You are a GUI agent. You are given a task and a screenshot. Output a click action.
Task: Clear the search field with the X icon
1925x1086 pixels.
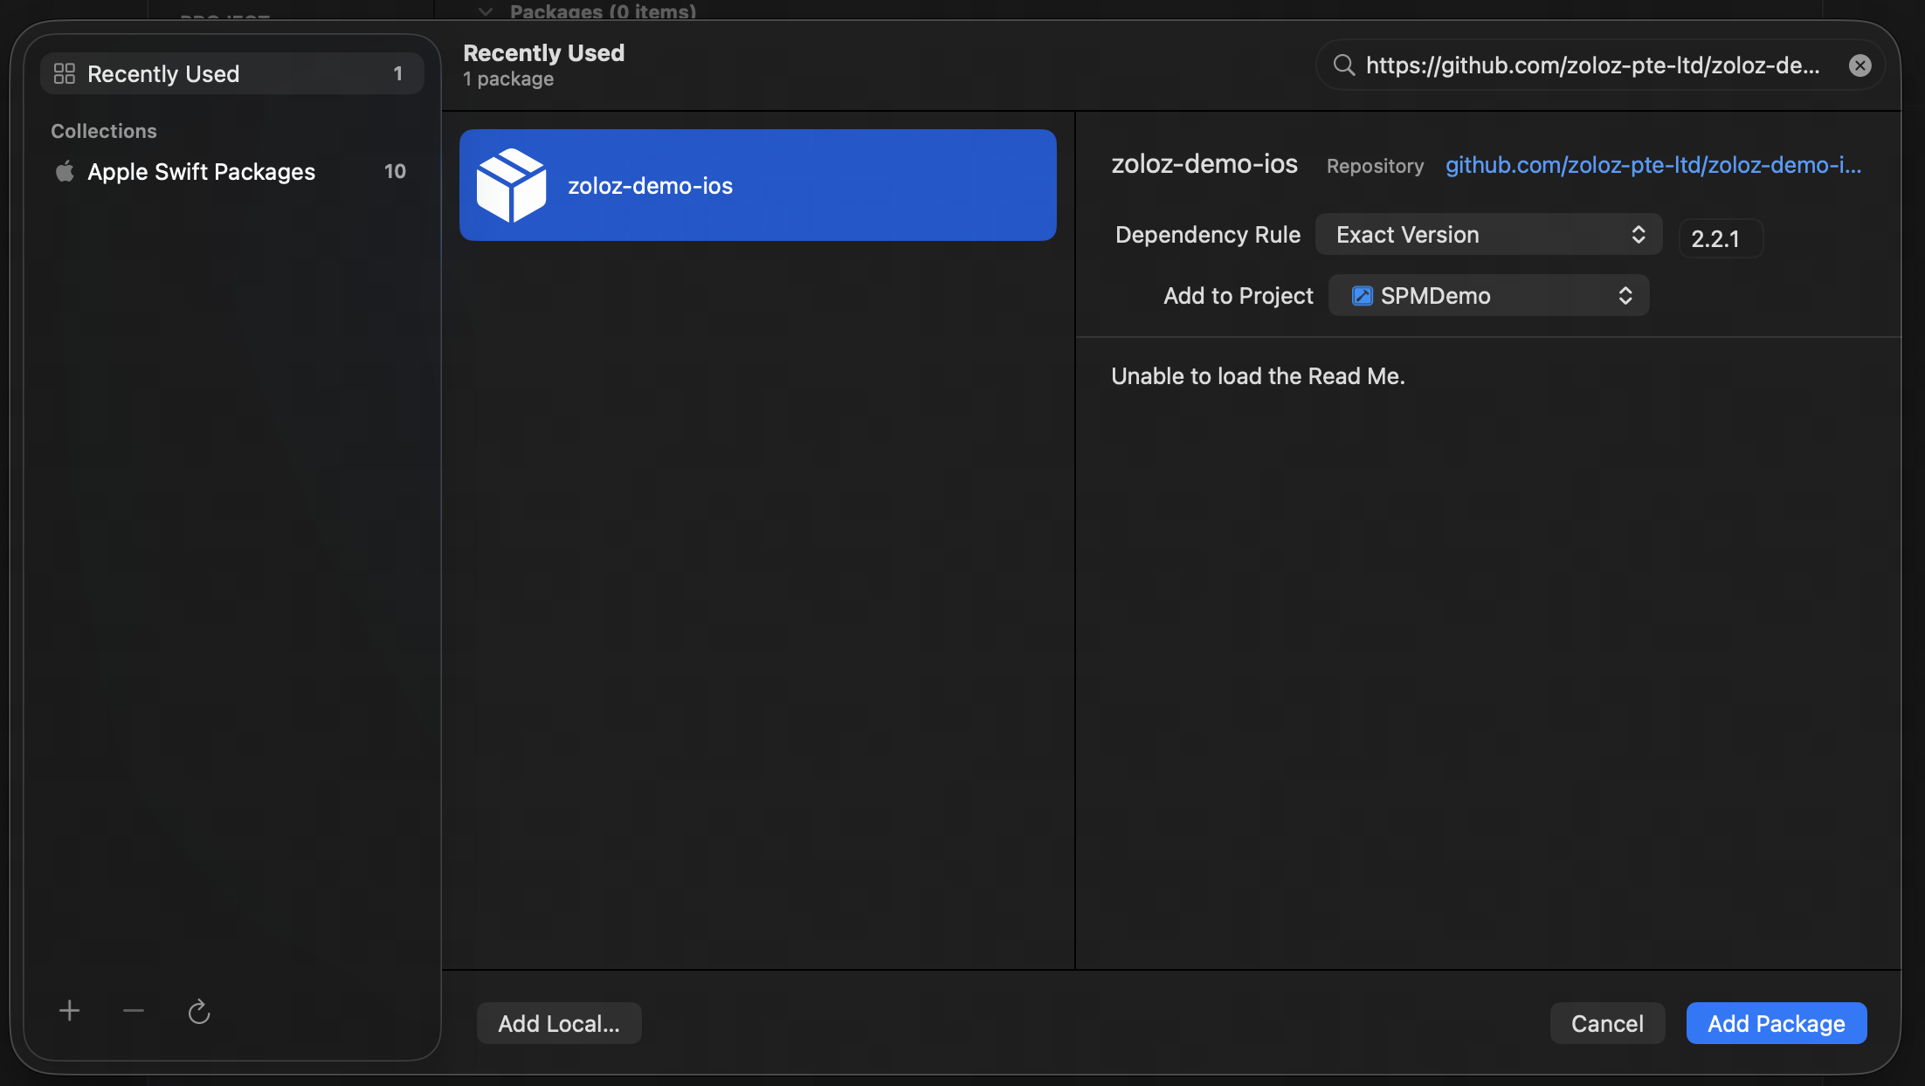tap(1860, 65)
